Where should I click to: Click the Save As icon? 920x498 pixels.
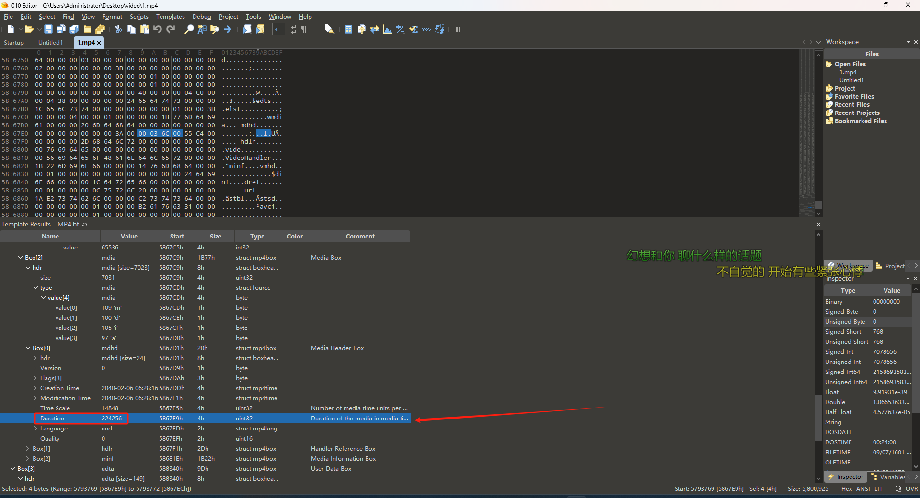(x=61, y=29)
